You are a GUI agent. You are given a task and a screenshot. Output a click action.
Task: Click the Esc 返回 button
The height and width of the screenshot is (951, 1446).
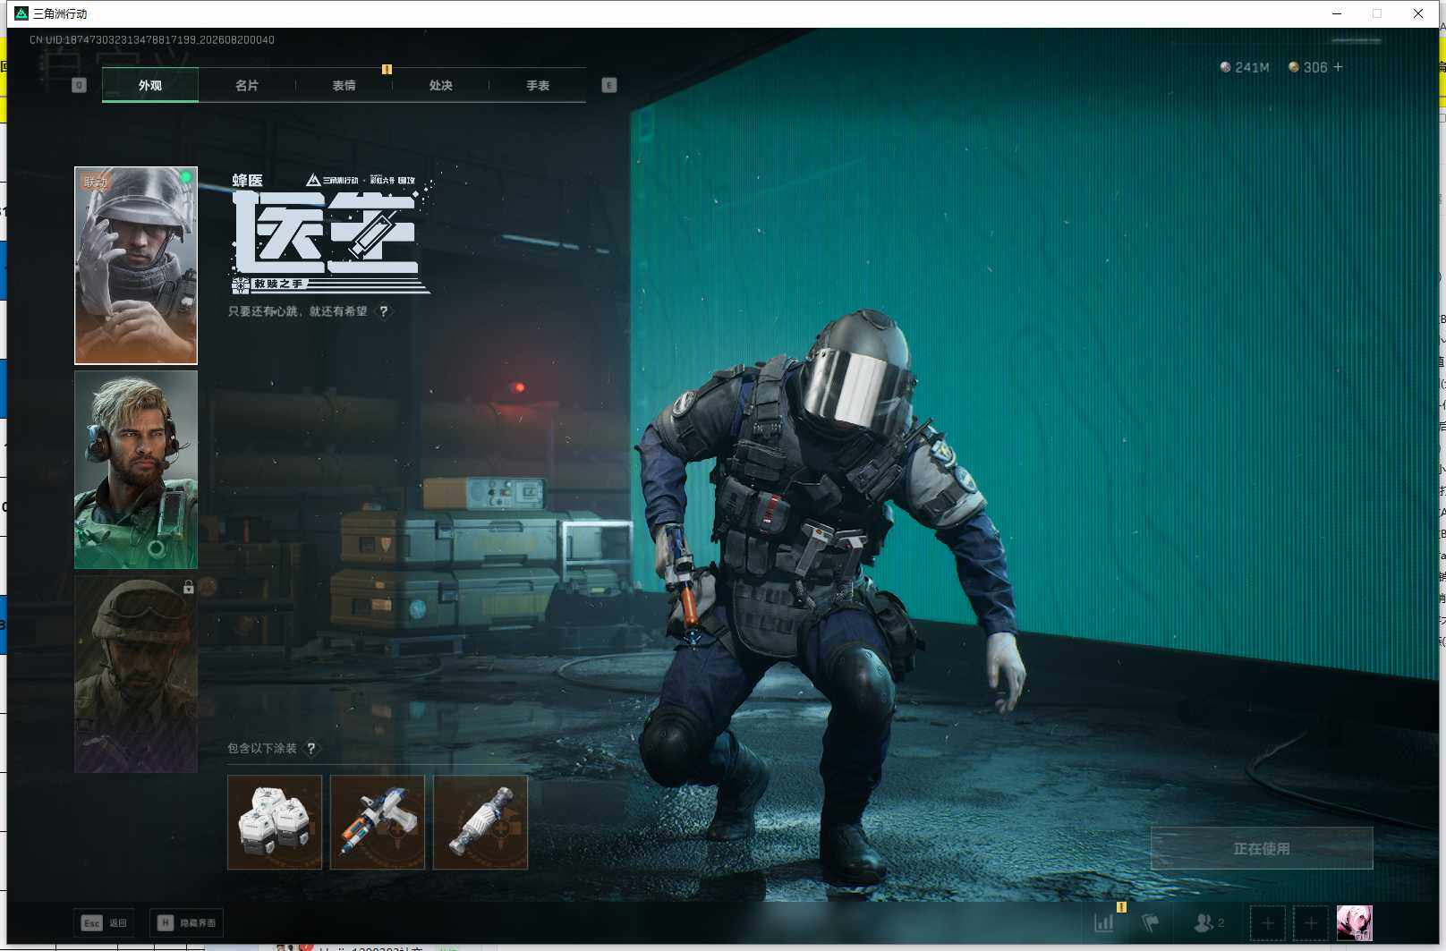[104, 922]
